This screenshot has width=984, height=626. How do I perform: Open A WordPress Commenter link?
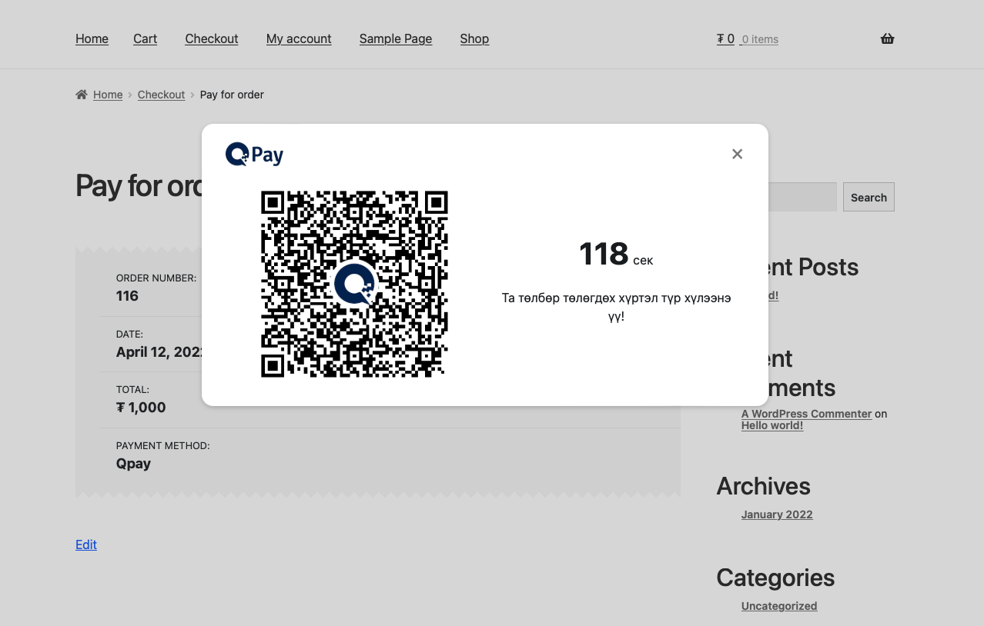pyautogui.click(x=806, y=414)
